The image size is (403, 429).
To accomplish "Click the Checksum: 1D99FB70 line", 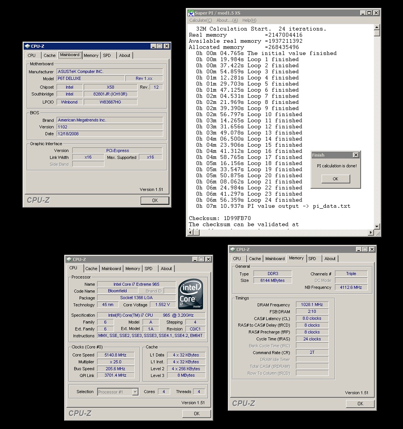I will (220, 218).
